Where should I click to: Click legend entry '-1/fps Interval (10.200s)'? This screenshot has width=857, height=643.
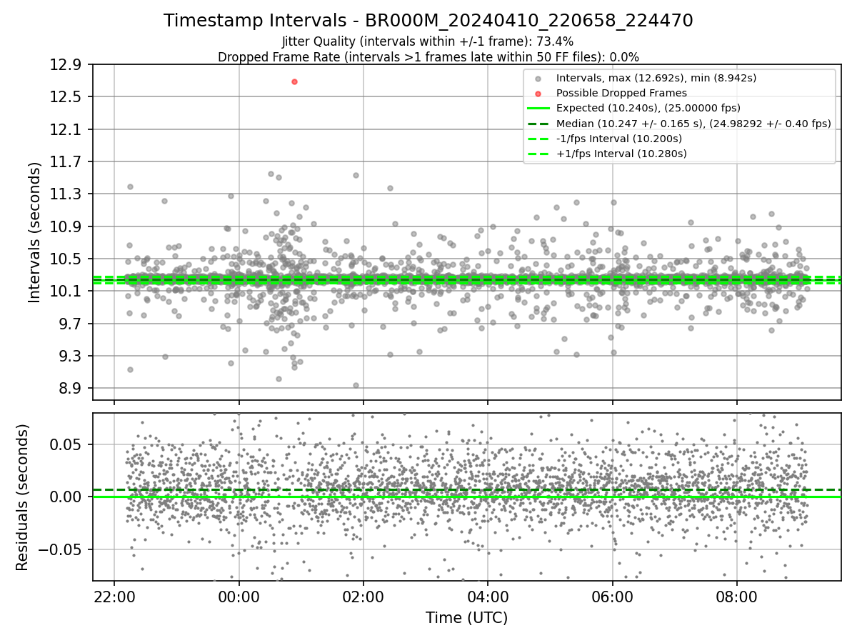(x=621, y=139)
